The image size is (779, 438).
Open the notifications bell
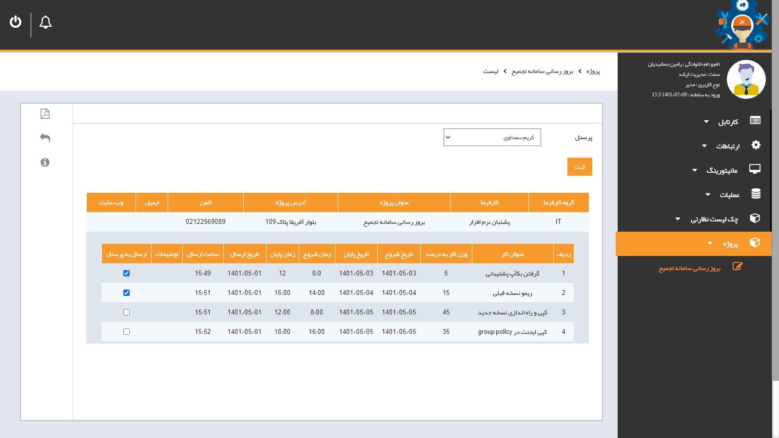45,22
